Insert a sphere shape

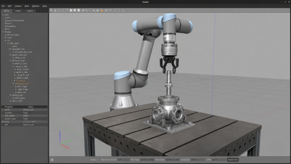click(x=75, y=10)
